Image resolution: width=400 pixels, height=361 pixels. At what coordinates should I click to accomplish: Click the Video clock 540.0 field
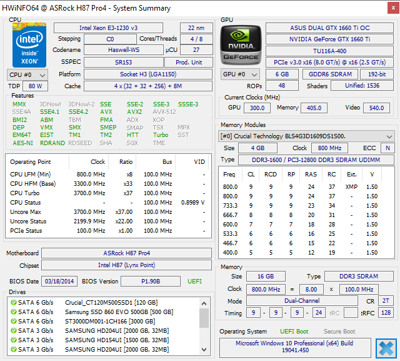(x=376, y=108)
